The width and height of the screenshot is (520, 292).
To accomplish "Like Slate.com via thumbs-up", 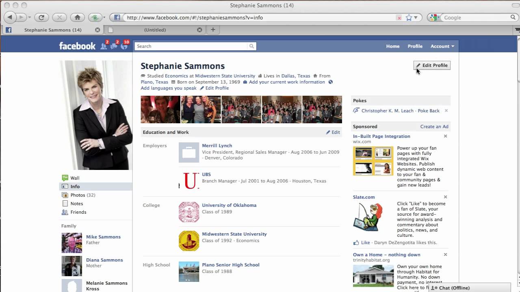I will (356, 243).
